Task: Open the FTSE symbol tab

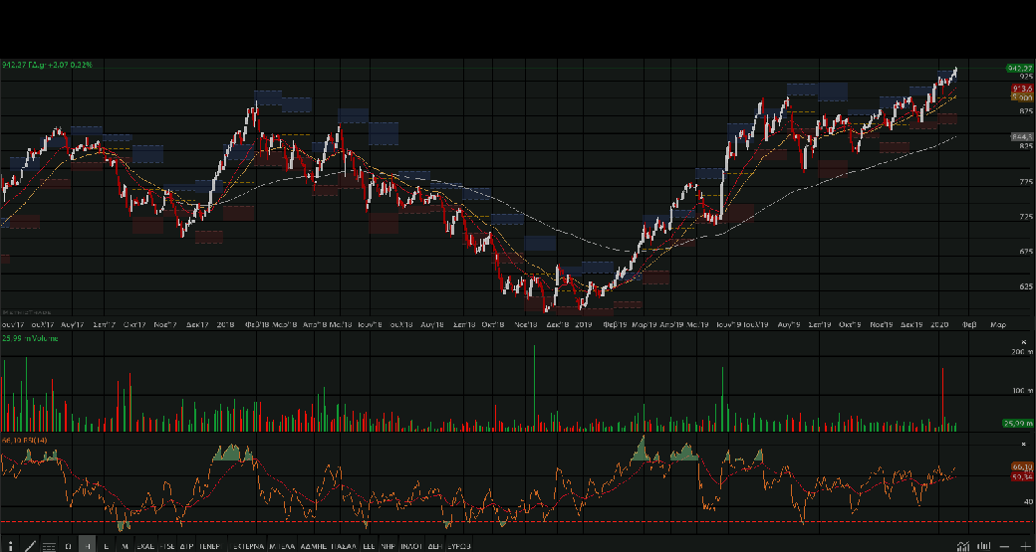Action: (167, 546)
